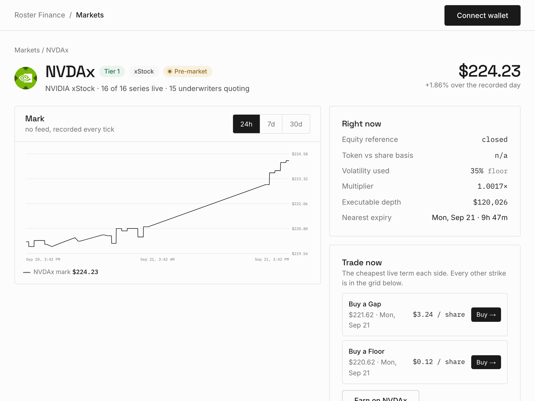Switch chart to 7d range
535x401 pixels.
271,124
